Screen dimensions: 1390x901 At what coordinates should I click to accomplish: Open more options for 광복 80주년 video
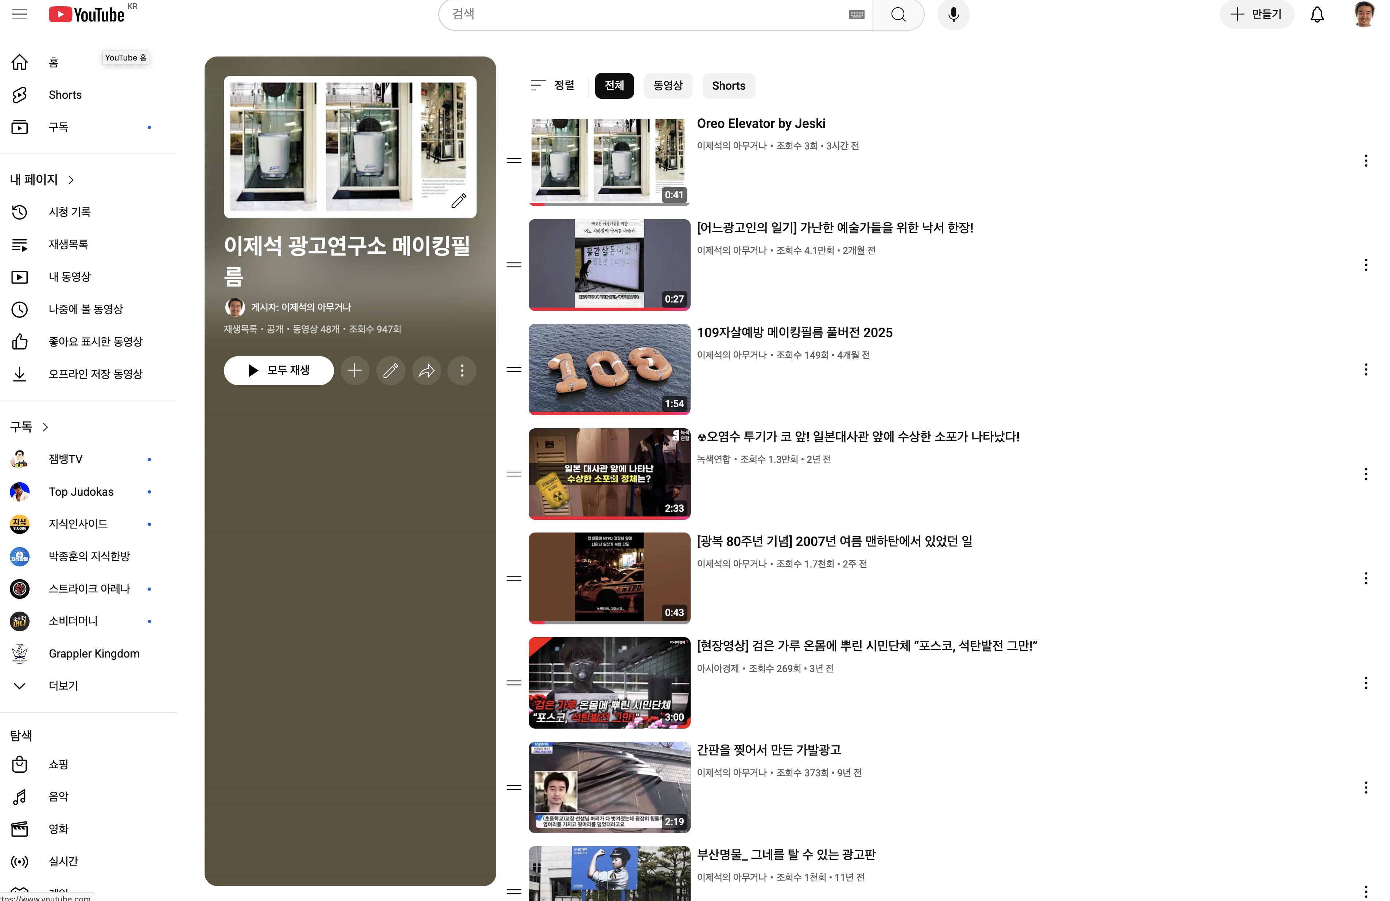(1366, 579)
